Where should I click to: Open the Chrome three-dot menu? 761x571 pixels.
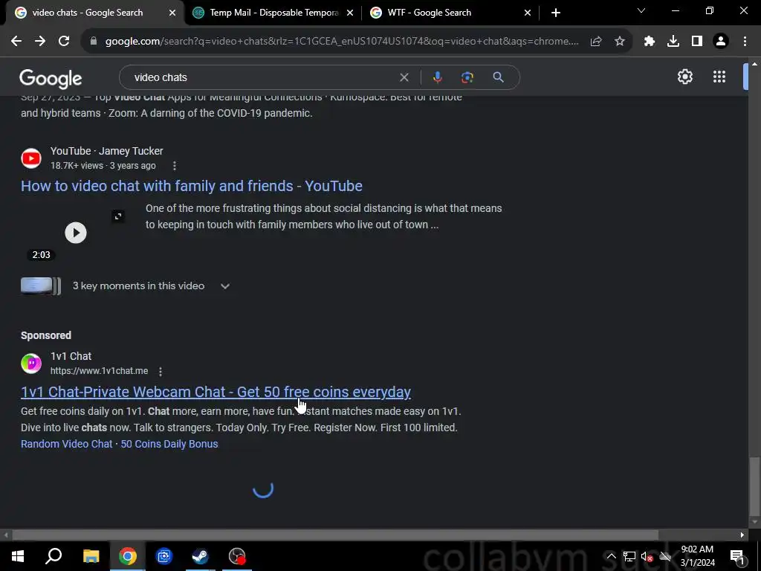pyautogui.click(x=745, y=42)
